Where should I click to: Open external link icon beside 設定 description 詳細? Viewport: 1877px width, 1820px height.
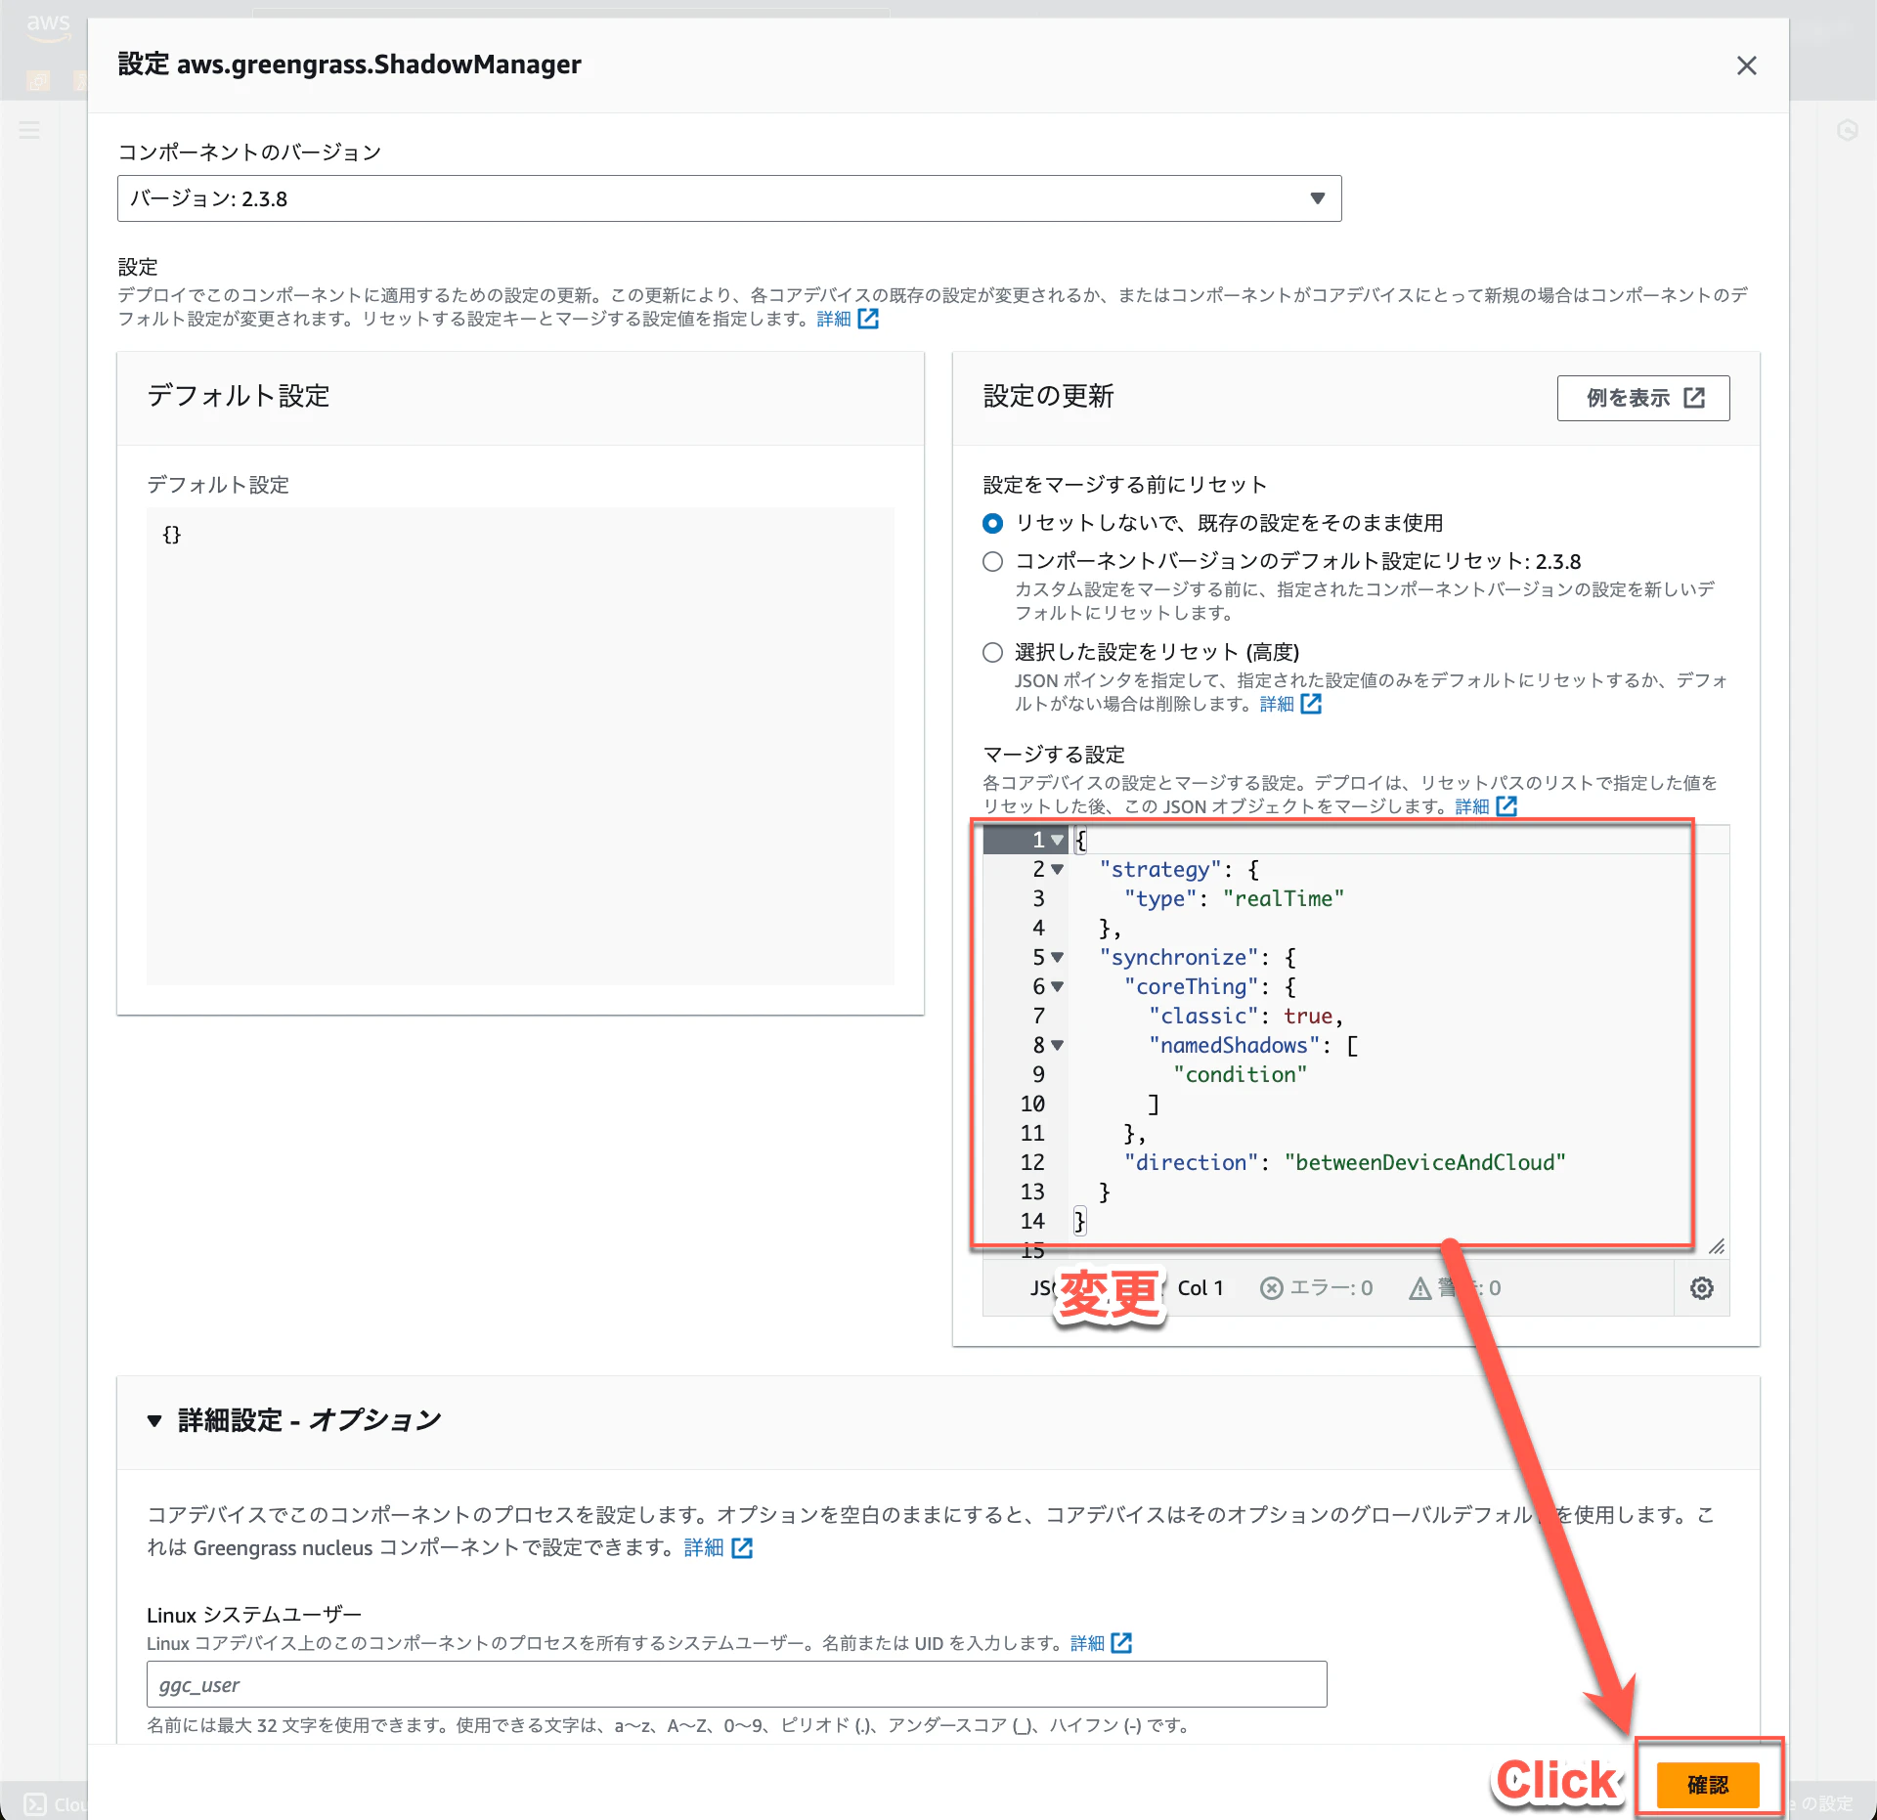[x=868, y=319]
